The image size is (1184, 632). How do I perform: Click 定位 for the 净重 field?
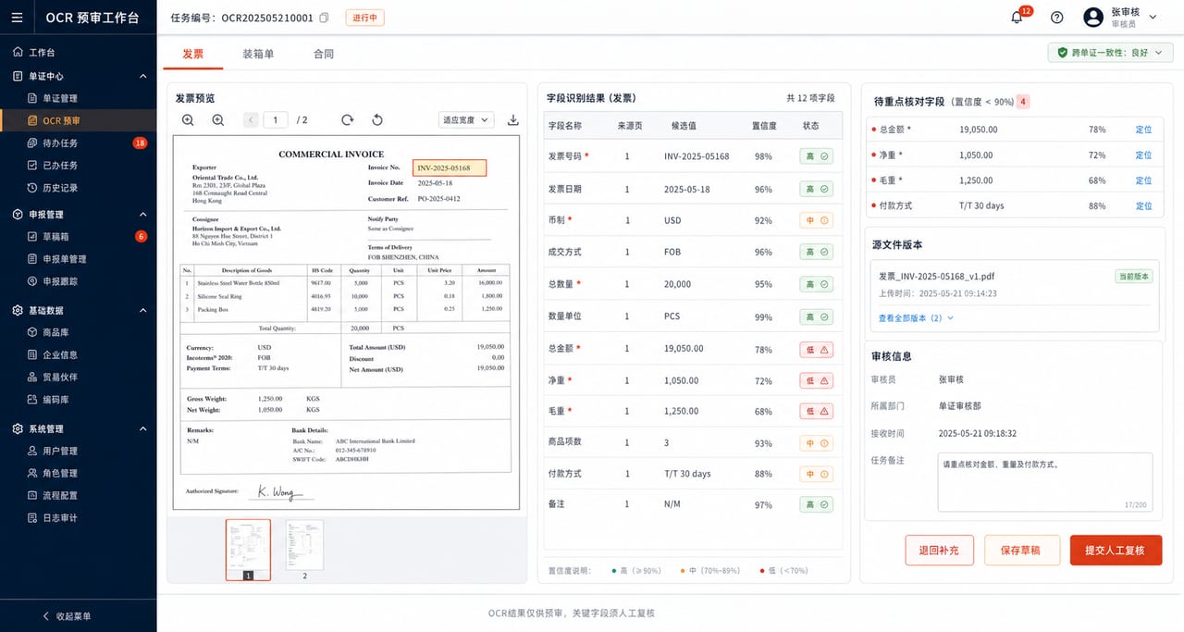click(1143, 155)
